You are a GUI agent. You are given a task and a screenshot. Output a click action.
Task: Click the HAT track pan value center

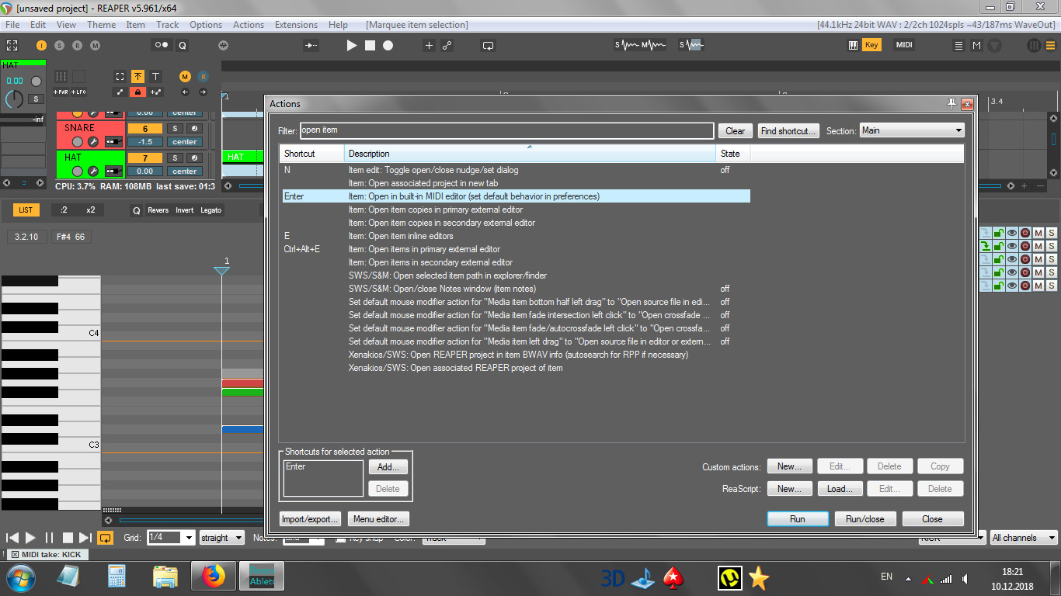(185, 172)
